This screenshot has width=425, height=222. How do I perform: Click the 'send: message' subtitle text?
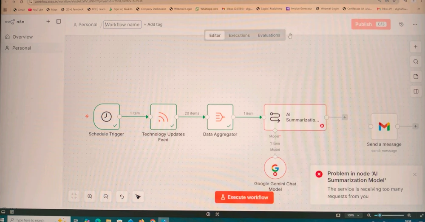tap(384, 151)
